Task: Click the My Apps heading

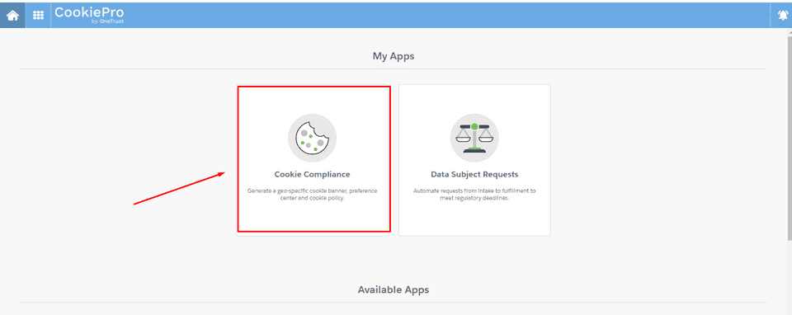Action: (x=394, y=56)
